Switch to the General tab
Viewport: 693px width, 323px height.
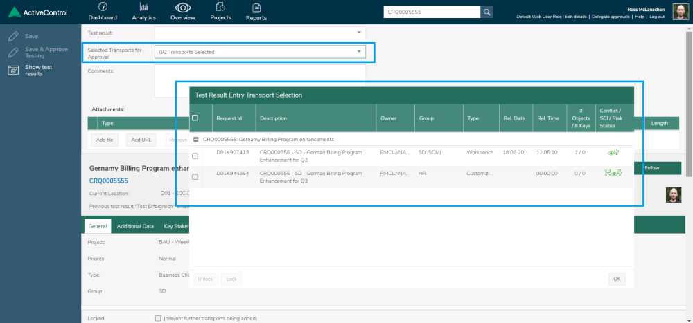(x=97, y=226)
